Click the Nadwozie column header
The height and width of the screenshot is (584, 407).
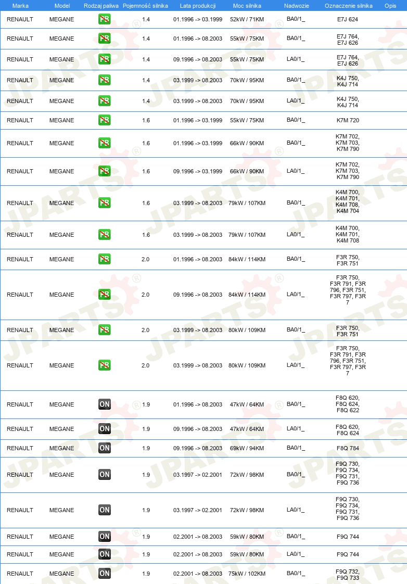click(297, 6)
